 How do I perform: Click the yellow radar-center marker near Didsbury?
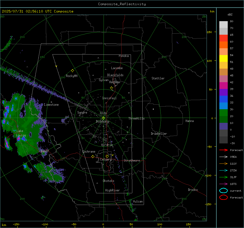click(103, 118)
